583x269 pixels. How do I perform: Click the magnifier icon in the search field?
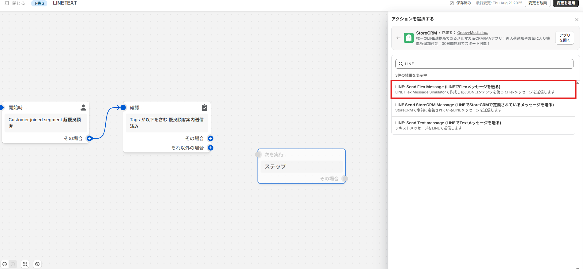401,64
